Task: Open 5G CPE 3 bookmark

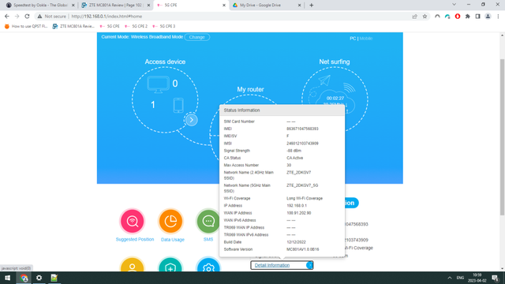Action: 164,26
